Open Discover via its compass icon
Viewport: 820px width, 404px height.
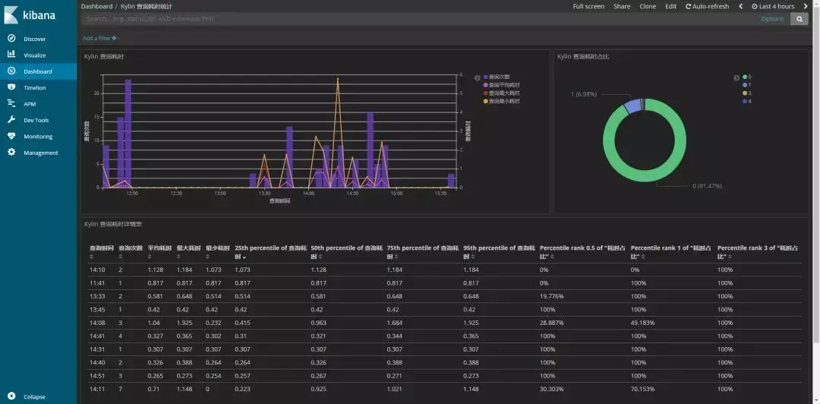[x=11, y=39]
